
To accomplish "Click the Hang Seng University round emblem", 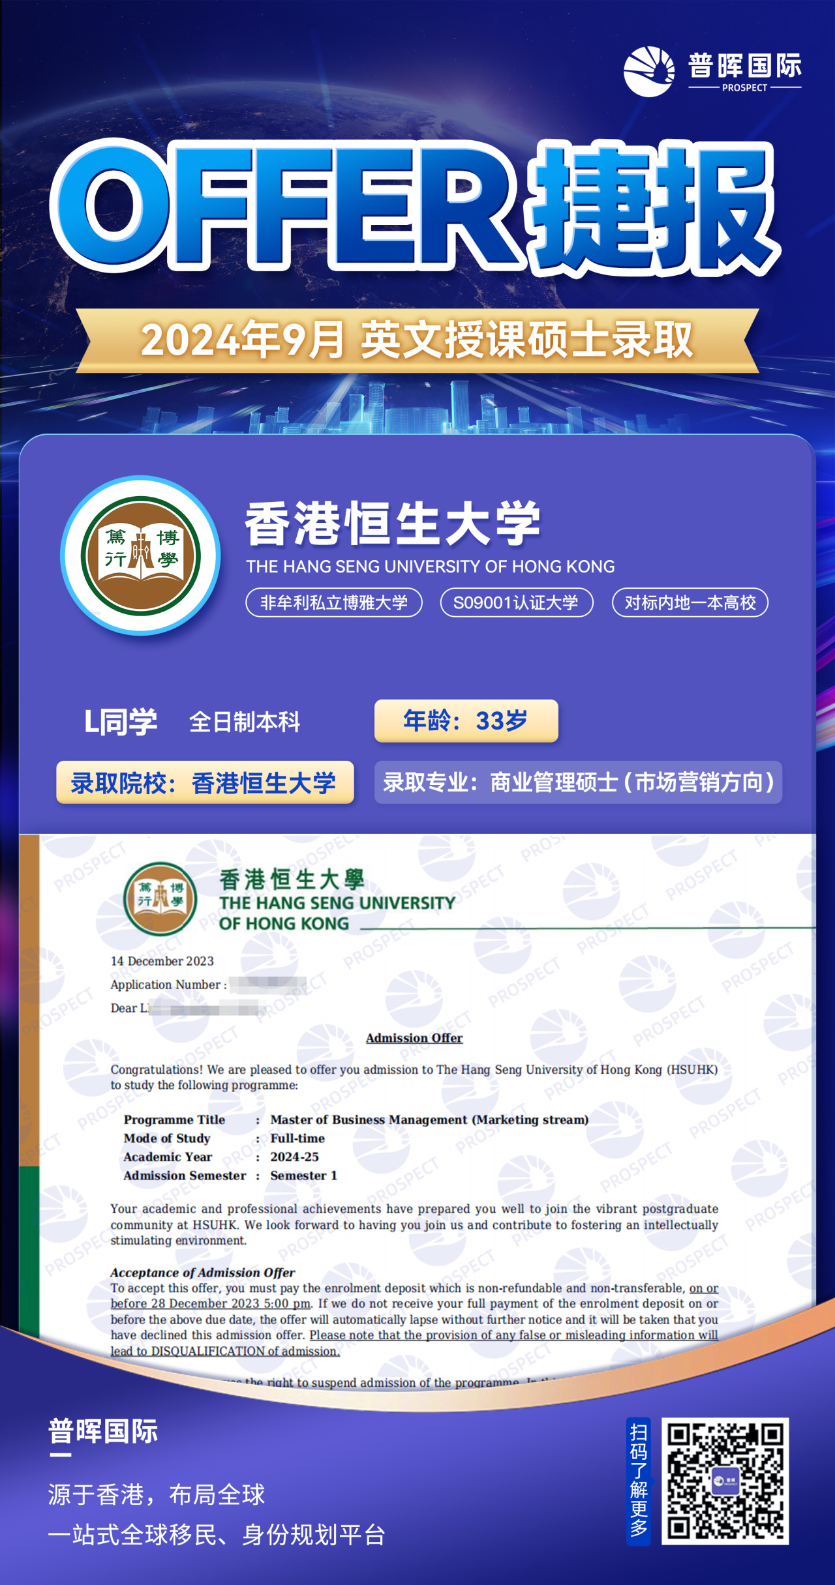I will (x=141, y=556).
